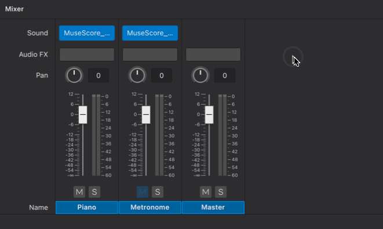This screenshot has height=229, width=383.
Task: Click the Mixer panel title
Action: (x=14, y=9)
